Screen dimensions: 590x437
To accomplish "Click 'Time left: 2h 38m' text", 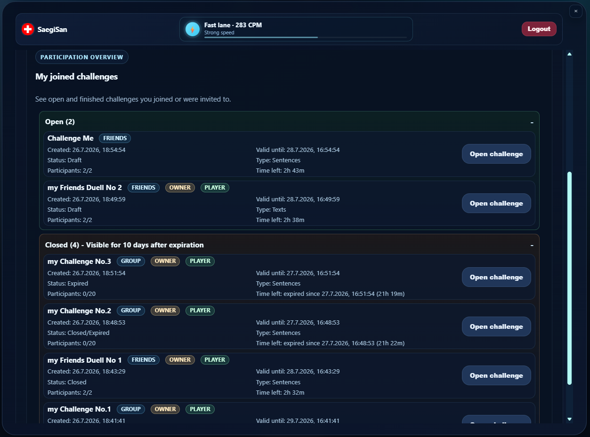I will tap(280, 220).
